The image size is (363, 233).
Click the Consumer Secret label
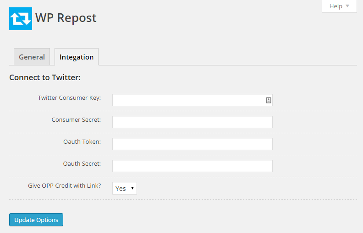click(x=76, y=120)
